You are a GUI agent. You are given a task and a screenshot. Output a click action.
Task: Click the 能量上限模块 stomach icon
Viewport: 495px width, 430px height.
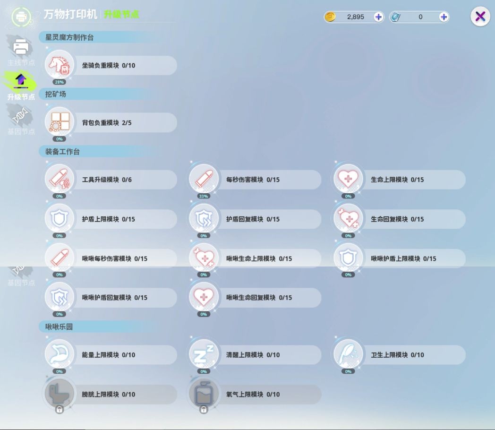[x=59, y=355]
